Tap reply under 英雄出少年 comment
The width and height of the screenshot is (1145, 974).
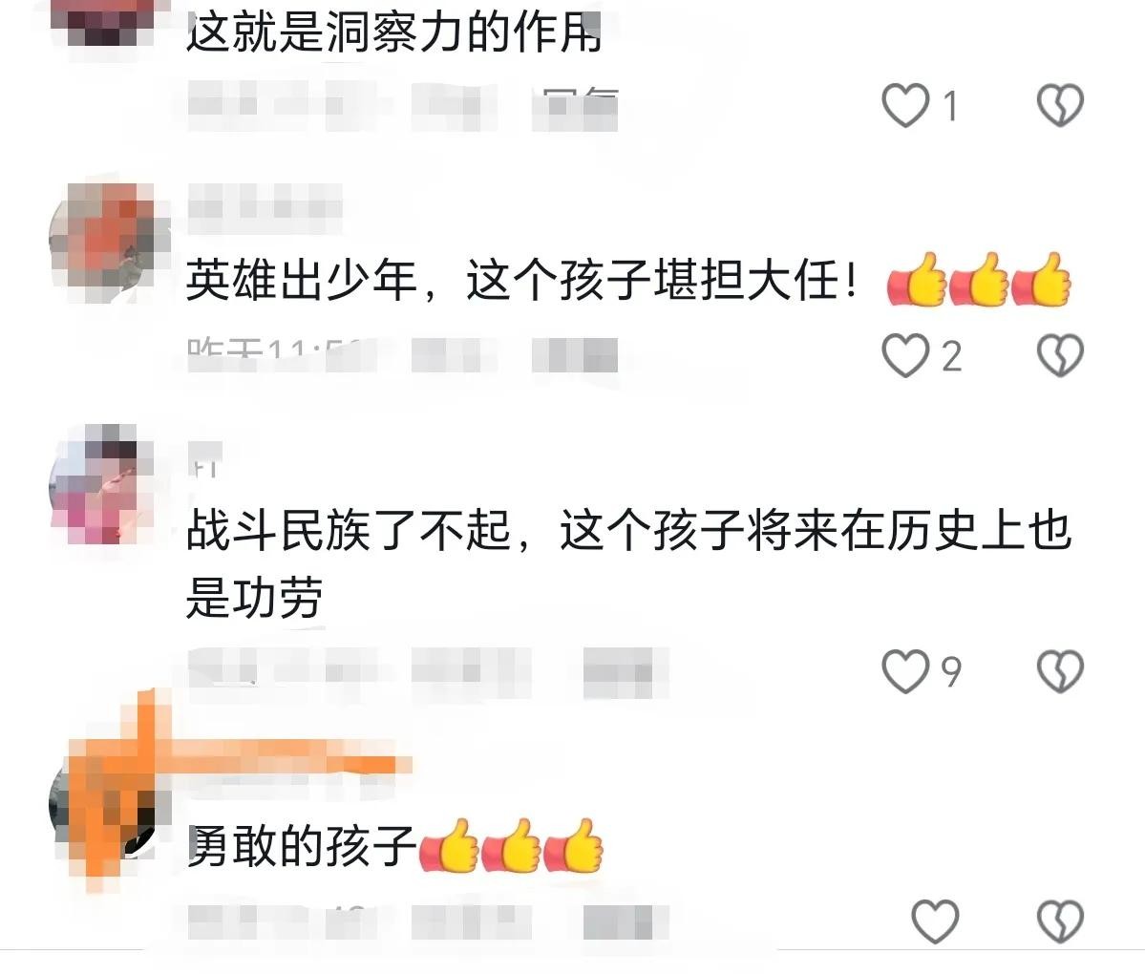[575, 355]
